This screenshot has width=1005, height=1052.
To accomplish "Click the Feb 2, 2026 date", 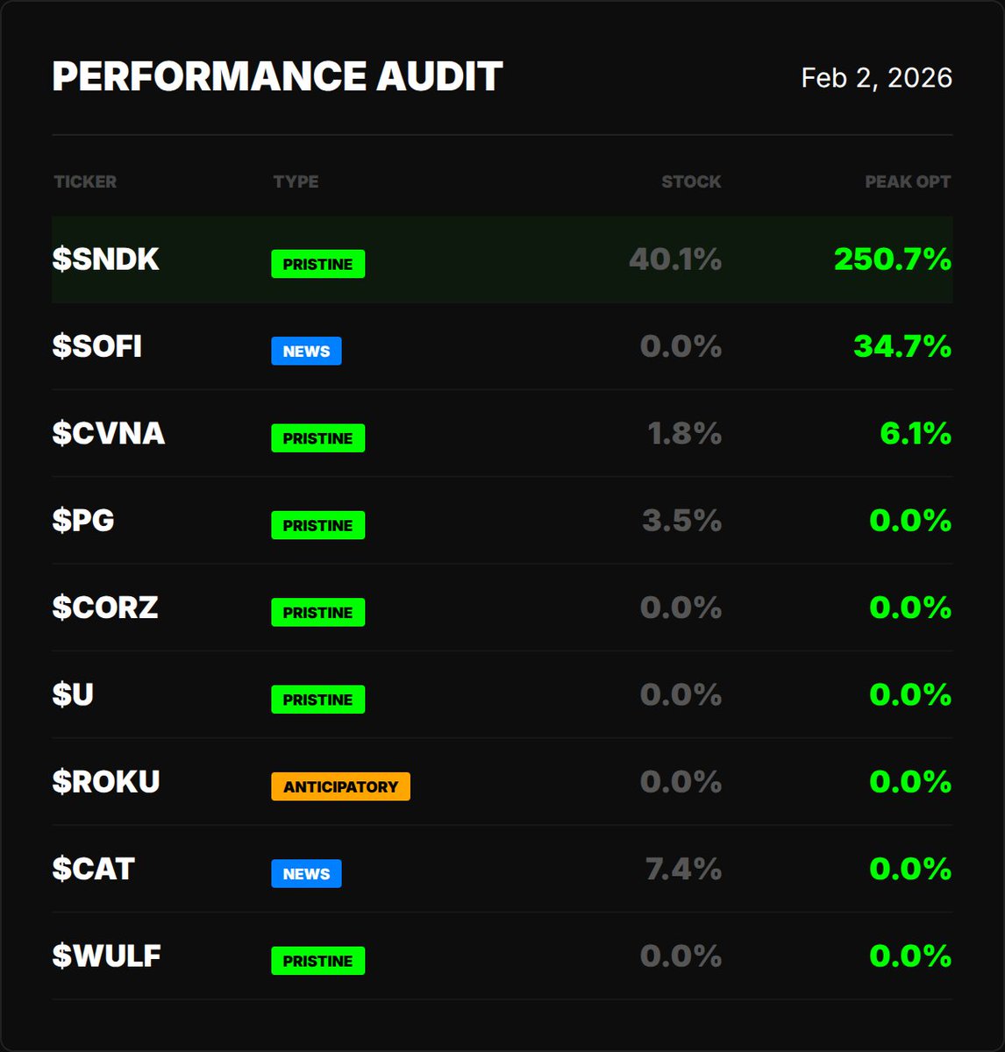I will 876,77.
